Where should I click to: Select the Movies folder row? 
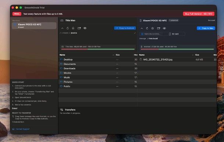[x=98, y=73]
